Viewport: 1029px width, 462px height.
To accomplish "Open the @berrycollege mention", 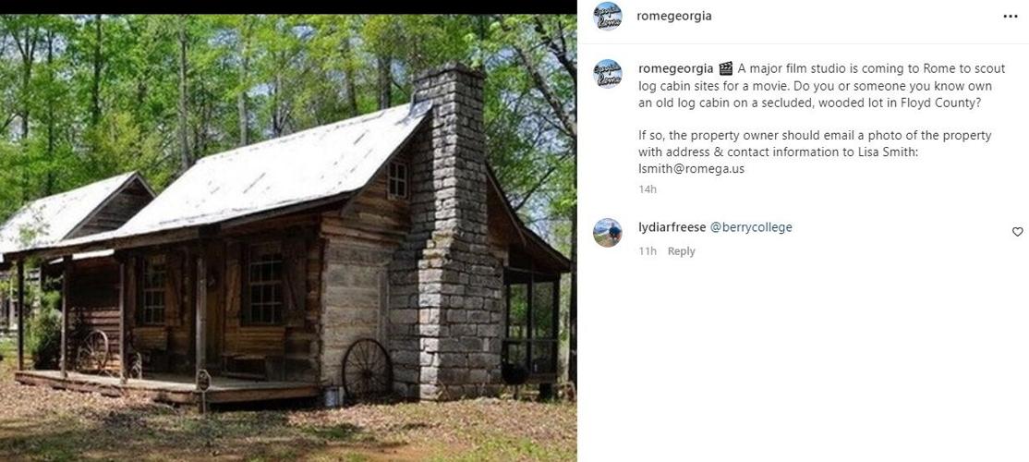I will coord(751,227).
